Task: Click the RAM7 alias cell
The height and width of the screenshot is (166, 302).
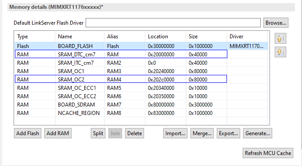Action: [x=114, y=104]
